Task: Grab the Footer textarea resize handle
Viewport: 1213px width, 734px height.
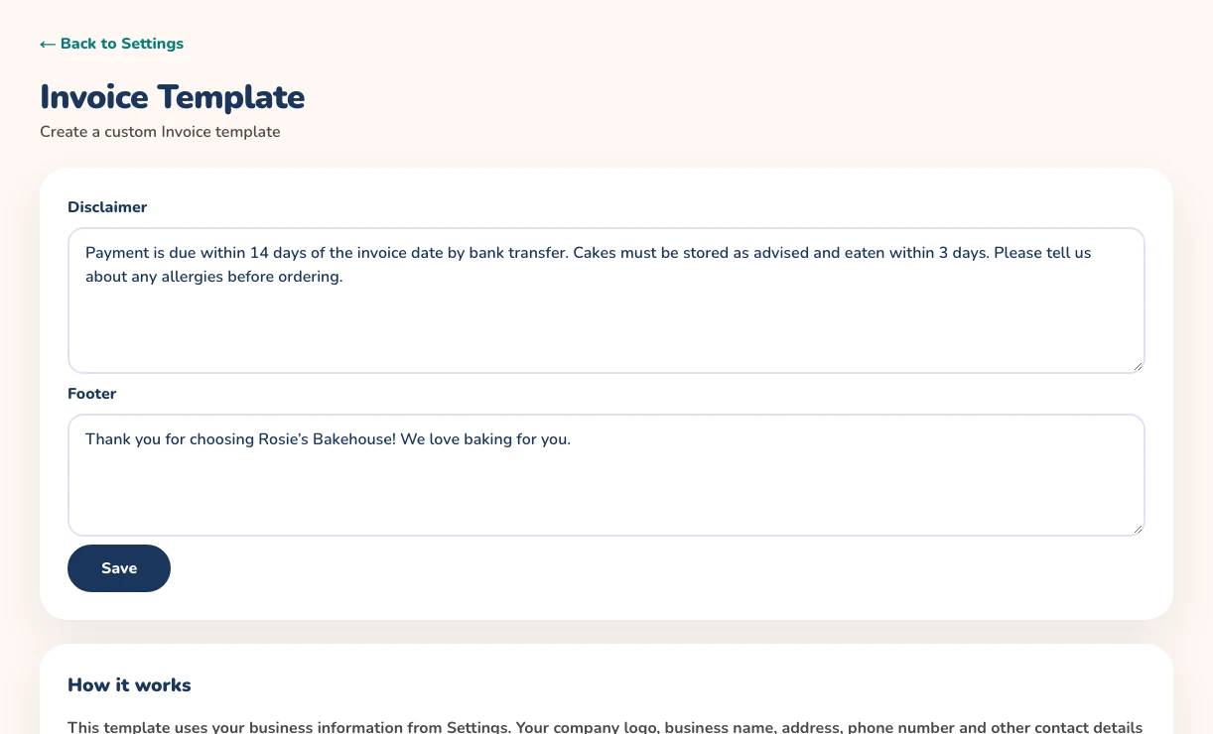Action: coord(1138,529)
